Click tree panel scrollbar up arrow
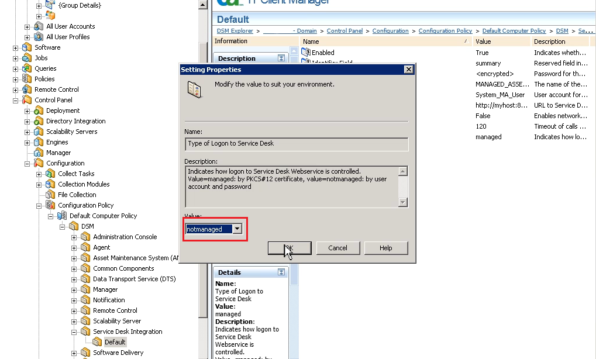 tap(202, 5)
